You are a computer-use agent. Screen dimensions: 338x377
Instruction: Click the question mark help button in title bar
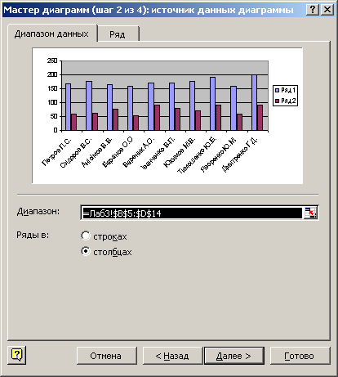coord(313,10)
